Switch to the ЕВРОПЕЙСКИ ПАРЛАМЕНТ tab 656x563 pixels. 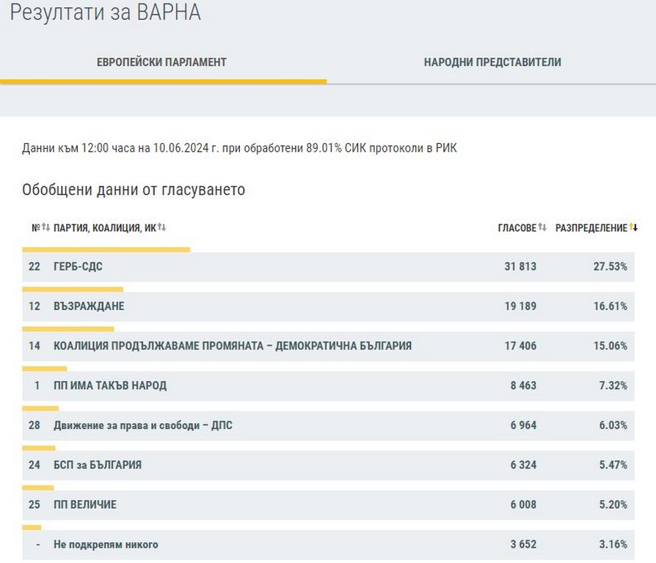tap(162, 62)
